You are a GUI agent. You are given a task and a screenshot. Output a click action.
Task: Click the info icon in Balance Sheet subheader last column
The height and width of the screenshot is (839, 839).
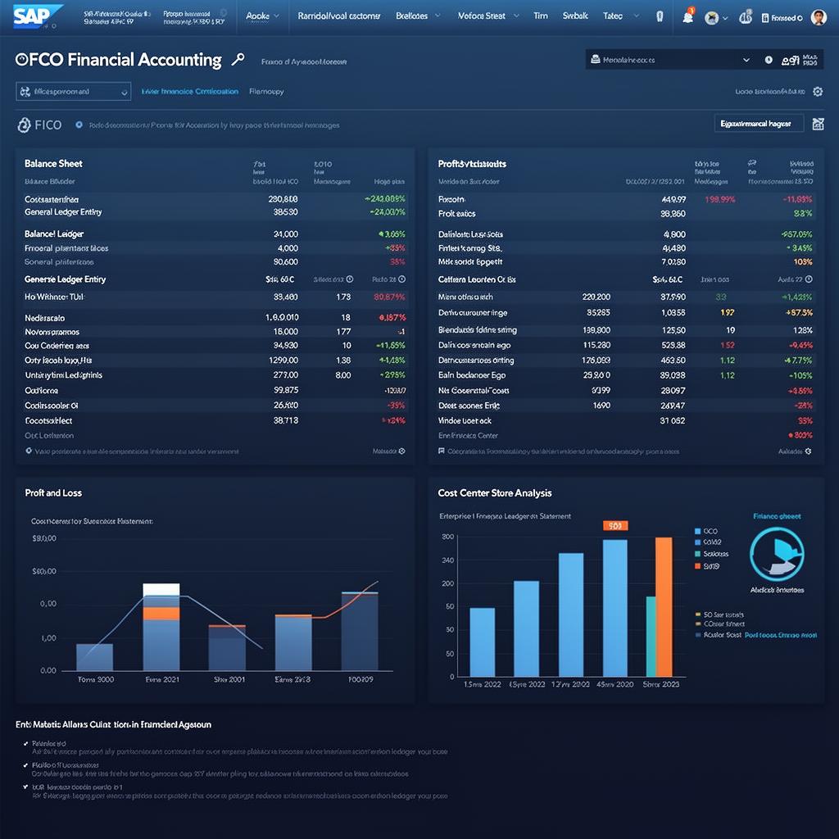click(x=401, y=279)
